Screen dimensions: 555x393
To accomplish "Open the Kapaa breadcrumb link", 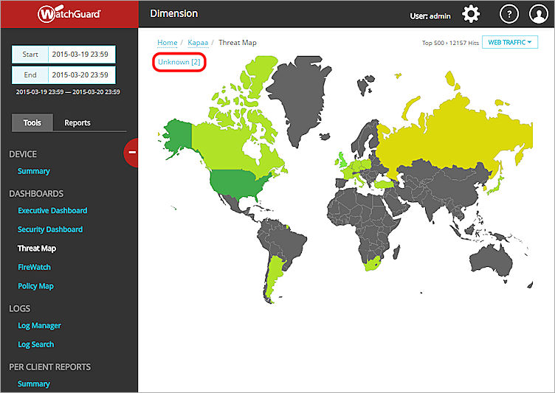I will [198, 43].
